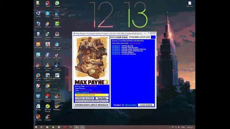This screenshot has height=129, width=230.
Task: Select the Accurate Weapon function line
Action: pos(124,54)
